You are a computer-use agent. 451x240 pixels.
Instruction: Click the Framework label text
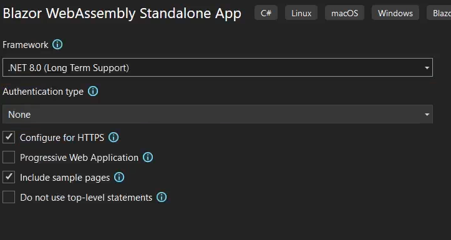pyautogui.click(x=26, y=45)
